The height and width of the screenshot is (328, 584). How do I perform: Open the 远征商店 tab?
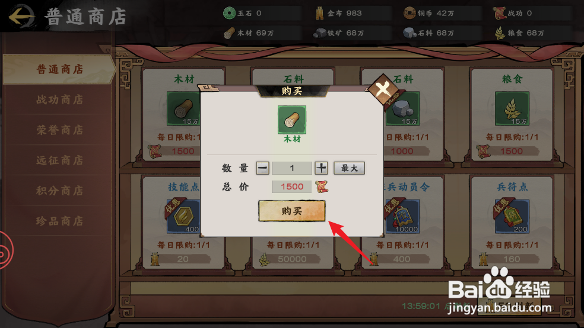pos(59,160)
